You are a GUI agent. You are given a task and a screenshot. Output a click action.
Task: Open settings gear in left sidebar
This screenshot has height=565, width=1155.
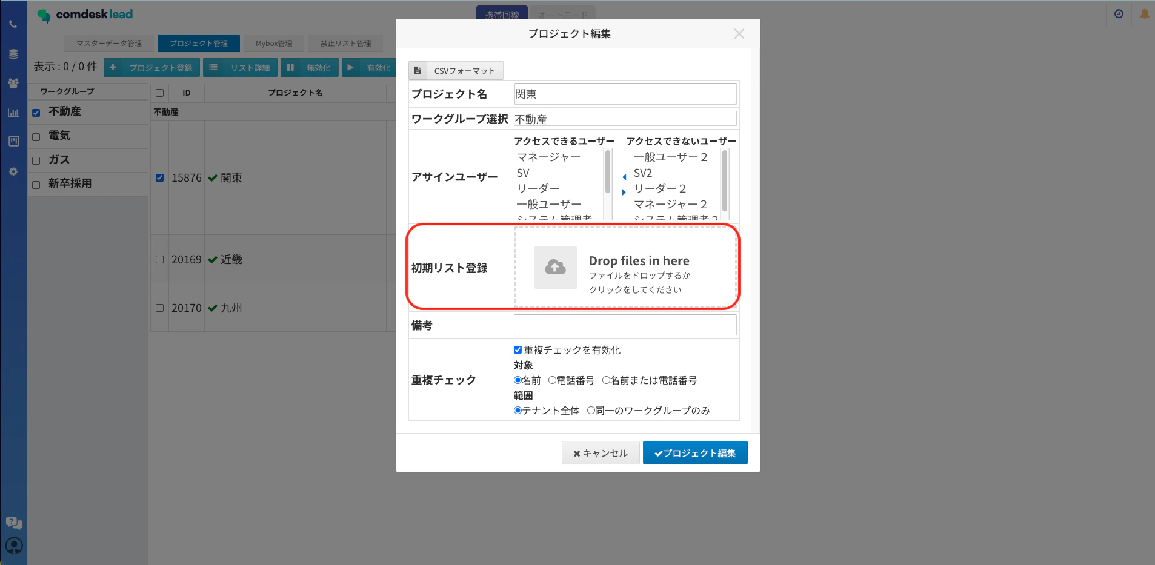[x=13, y=171]
